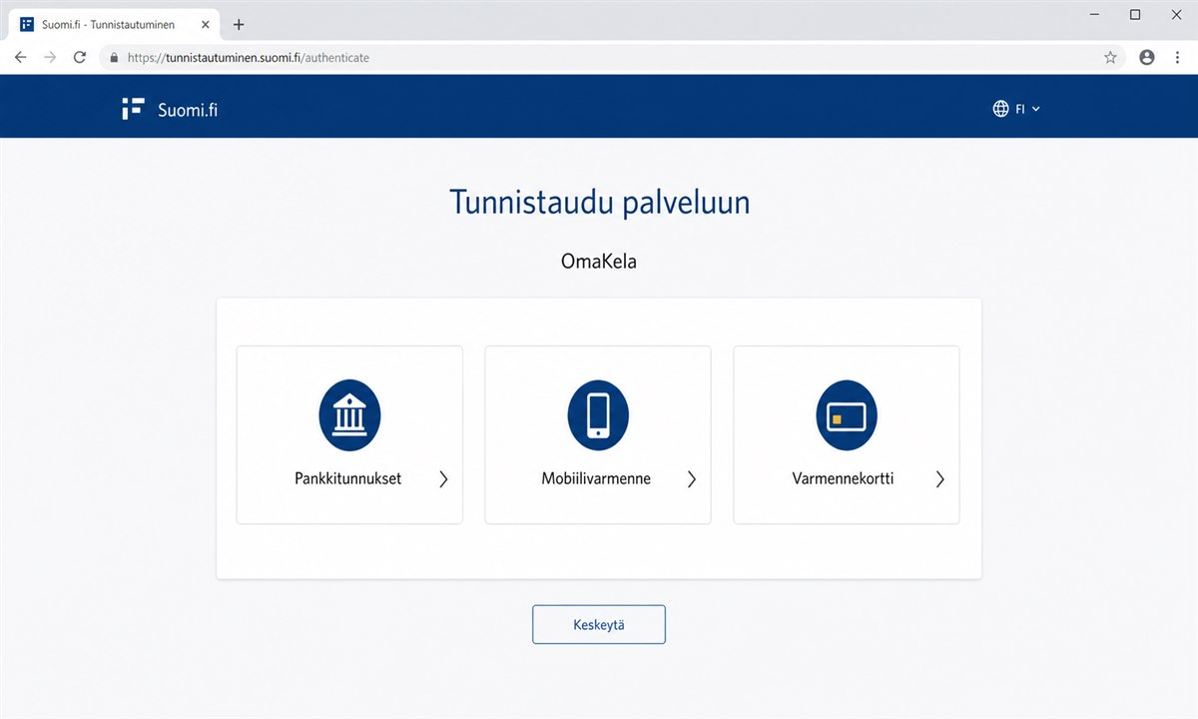Click the chevron next to Mobiilivarmenne
This screenshot has width=1198, height=719.
[x=692, y=479]
